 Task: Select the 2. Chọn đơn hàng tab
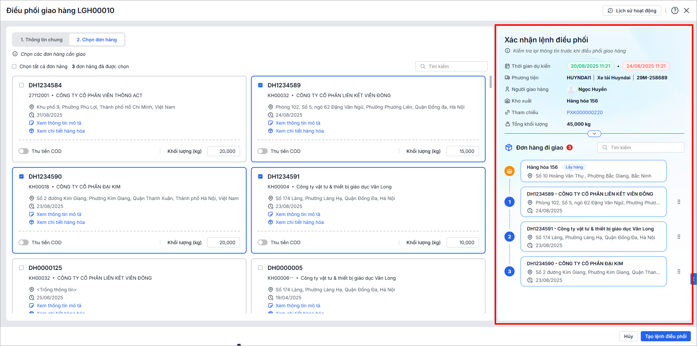(x=96, y=40)
